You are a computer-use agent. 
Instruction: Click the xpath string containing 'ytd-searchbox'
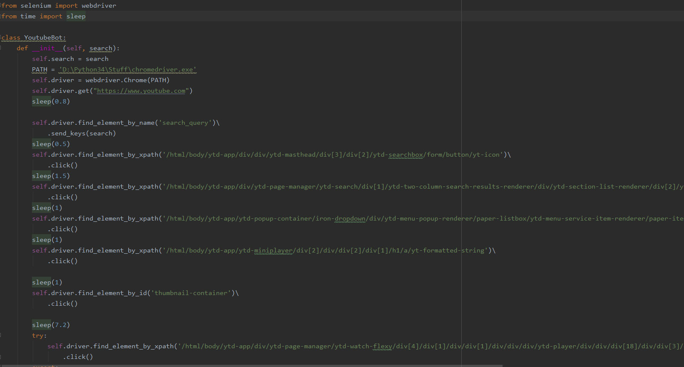point(333,155)
